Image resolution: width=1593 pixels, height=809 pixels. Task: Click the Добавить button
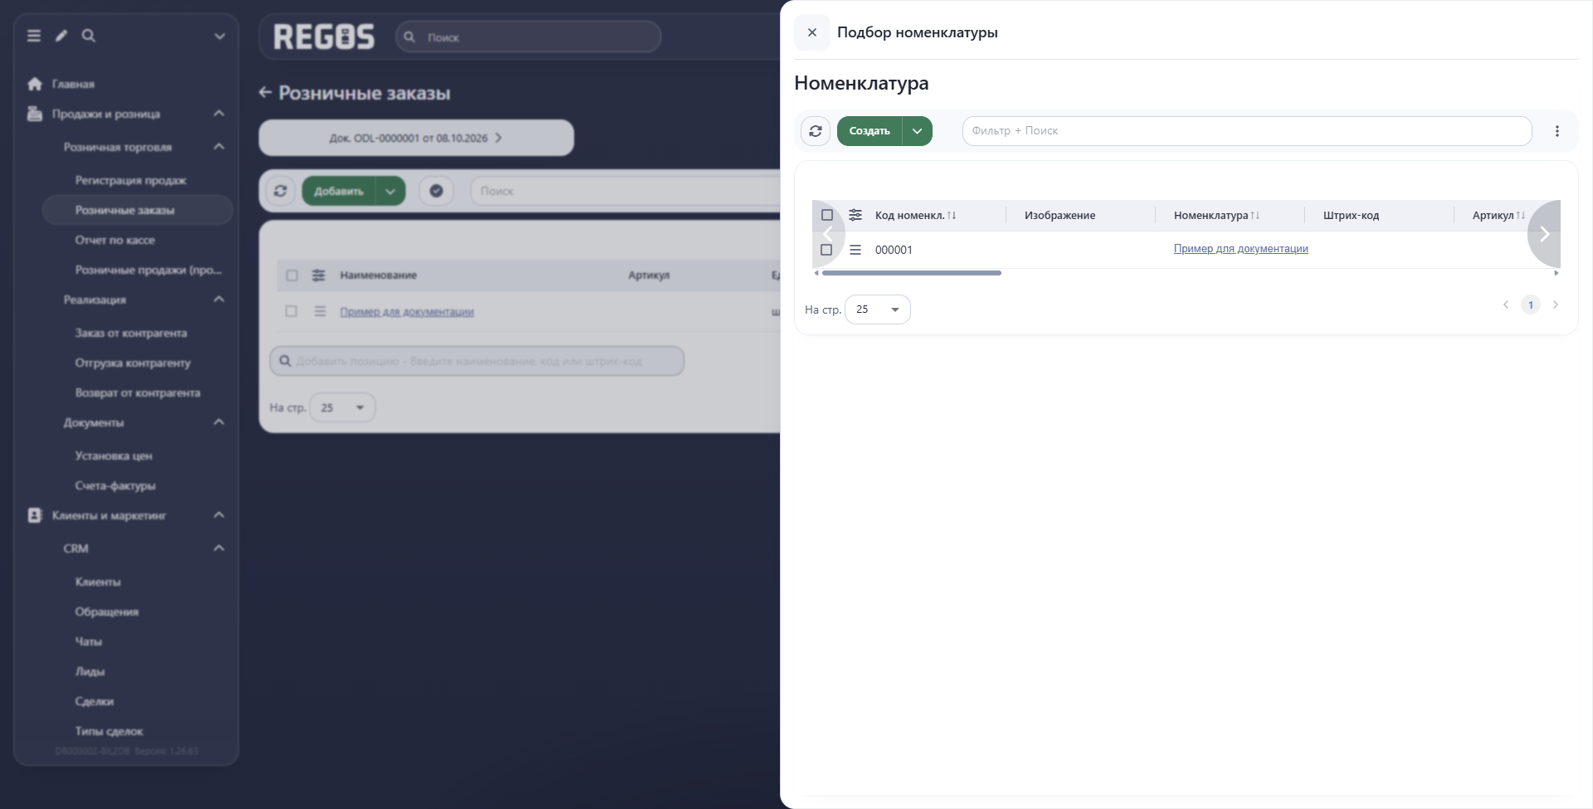point(339,191)
